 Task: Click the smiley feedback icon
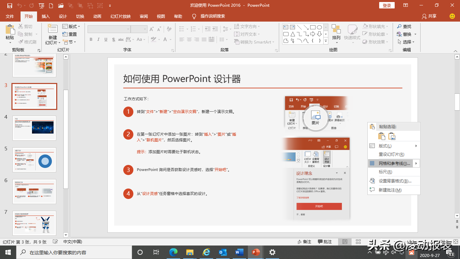(452, 16)
